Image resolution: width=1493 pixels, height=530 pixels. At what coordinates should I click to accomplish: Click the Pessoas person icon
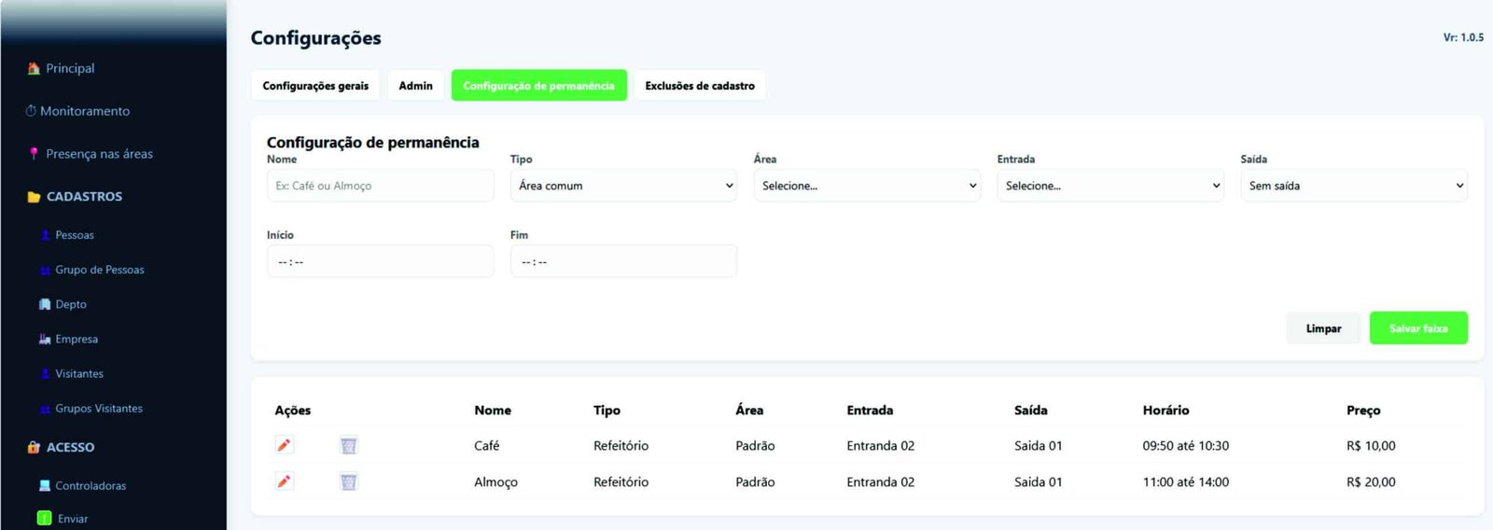[45, 235]
